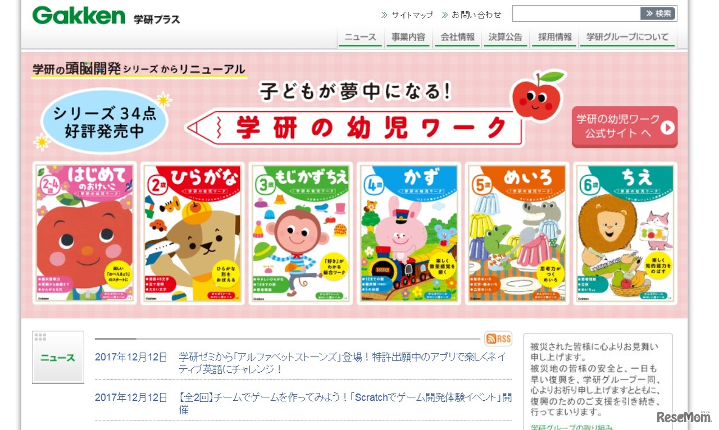Click the RSS feed icon
The image size is (719, 430).
pos(498,338)
